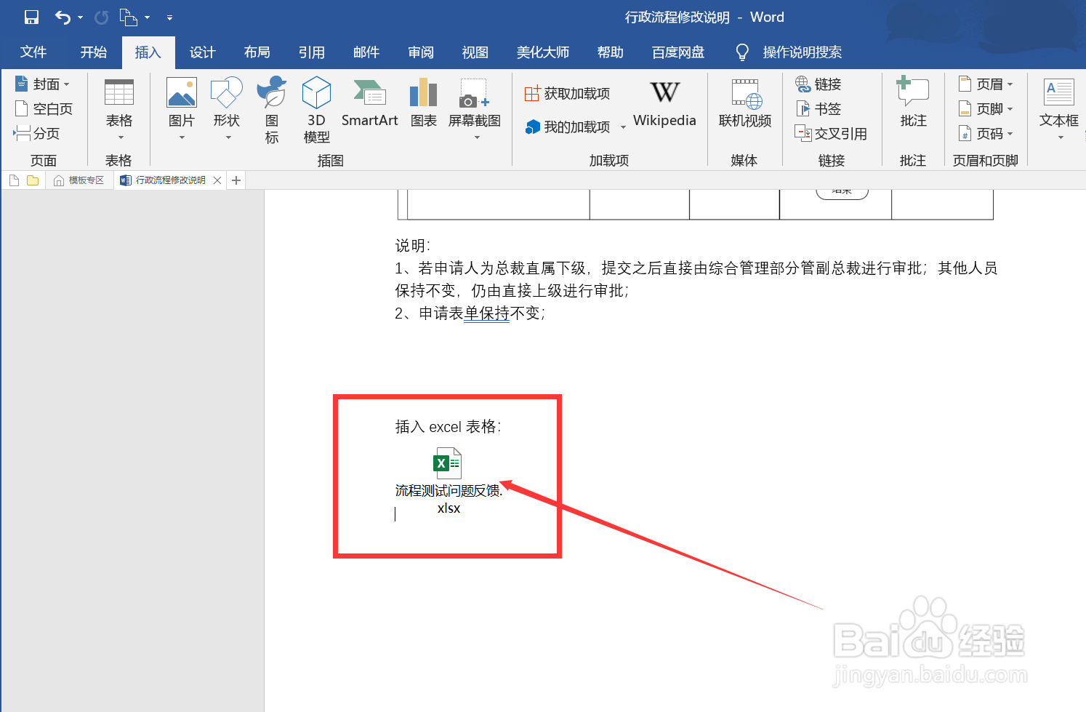
Task: Click the new document quick access icon
Action: point(128,17)
